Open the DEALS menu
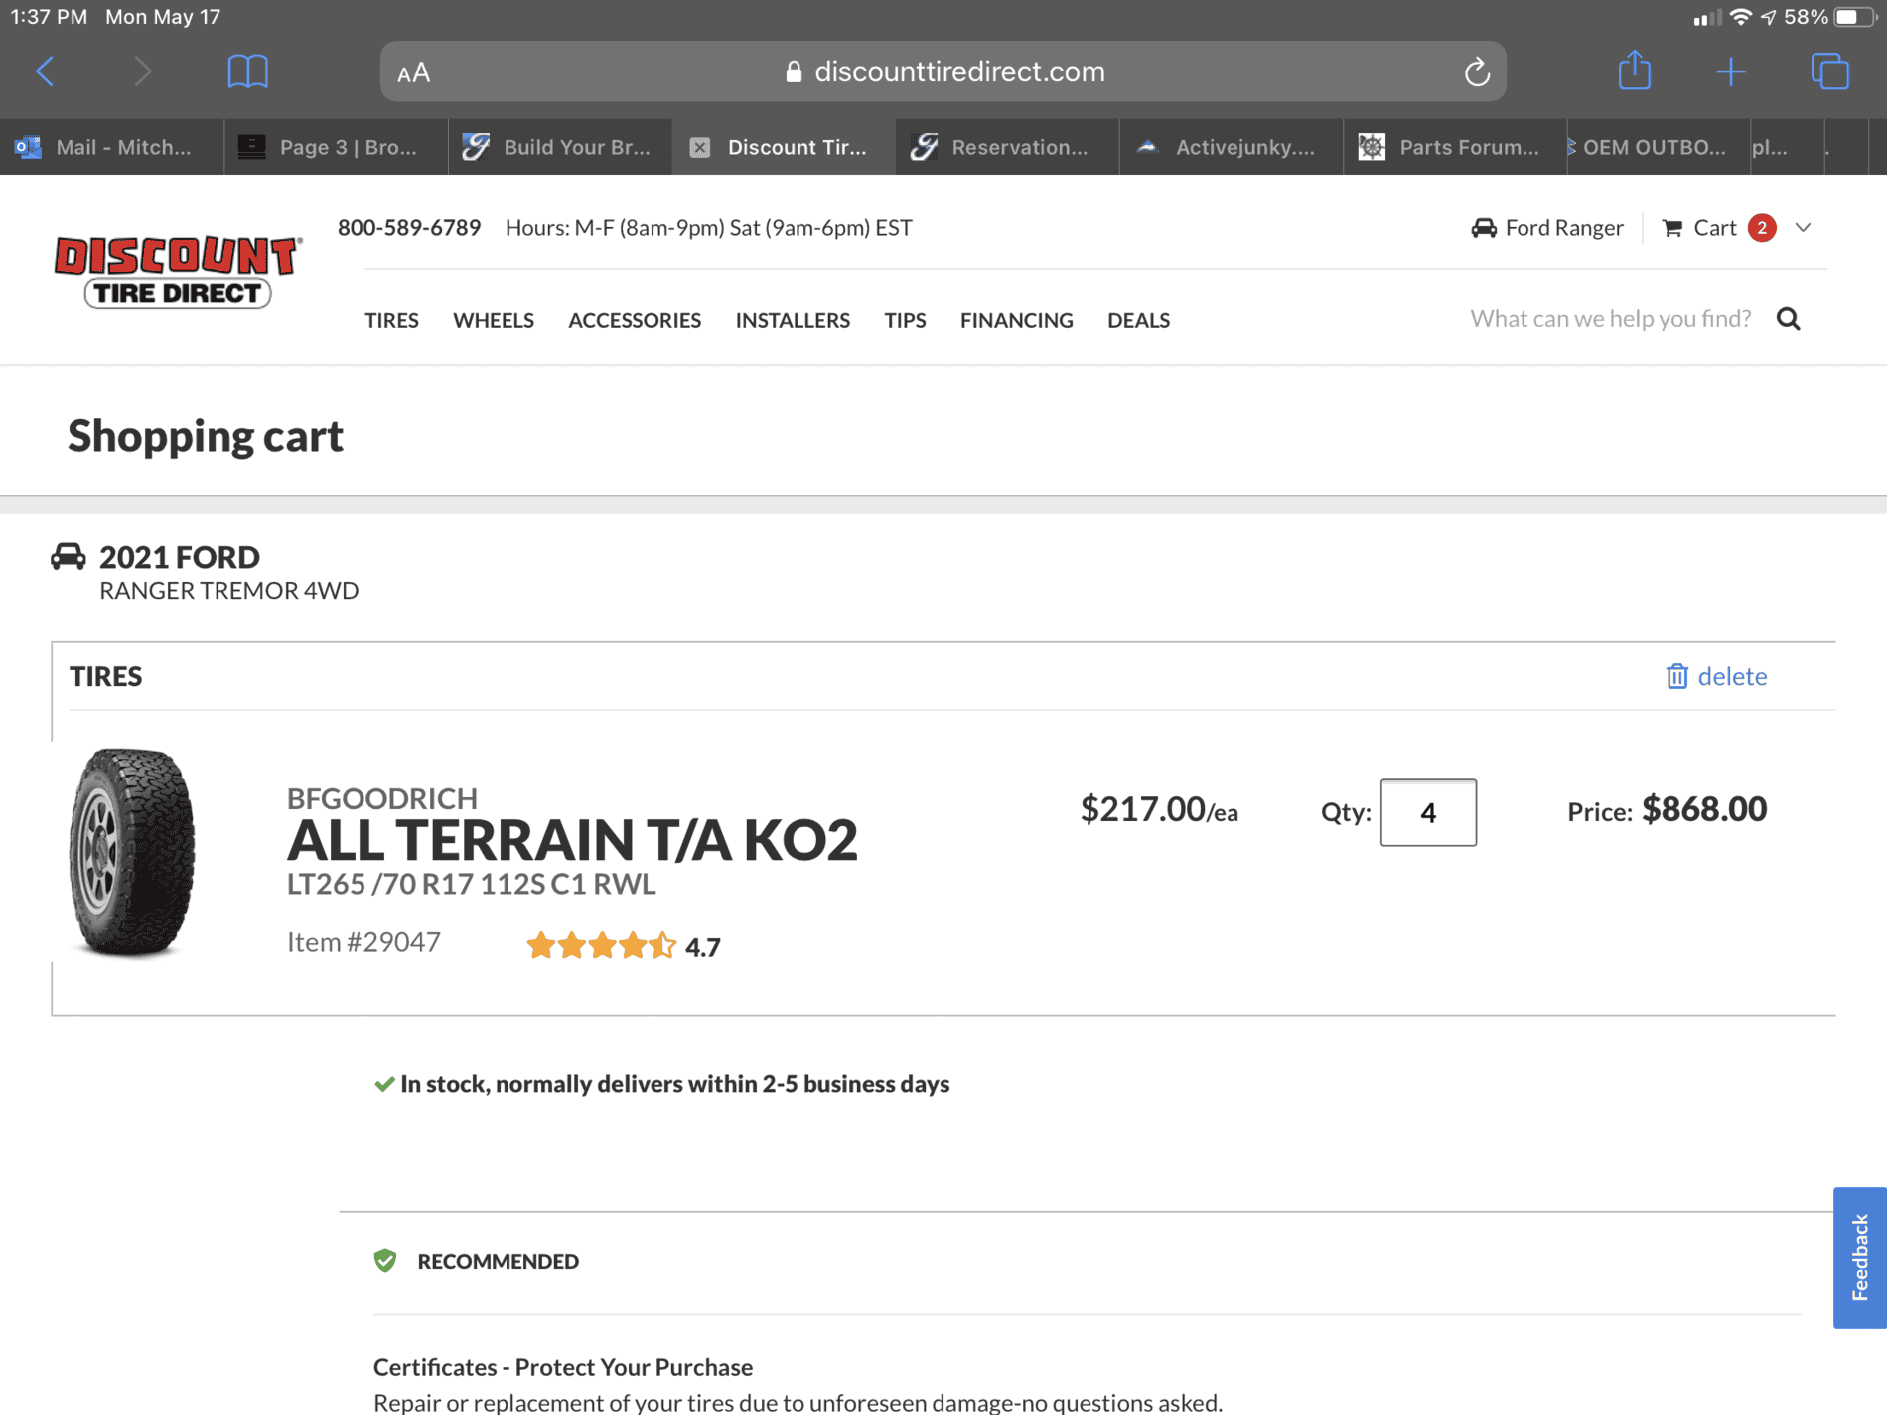This screenshot has width=1887, height=1415. point(1138,320)
